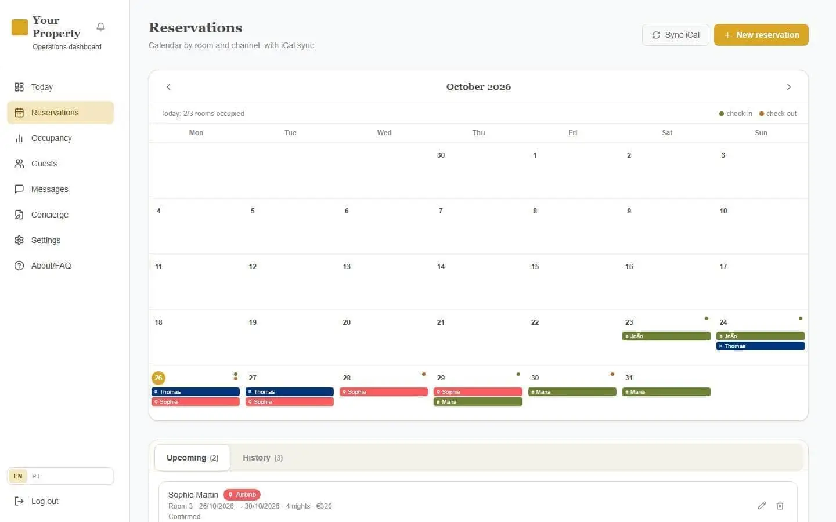The width and height of the screenshot is (836, 522).
Task: Open the Concierge menu item
Action: [x=60, y=215]
